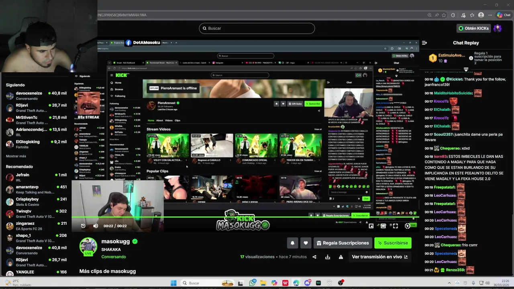Click Kicklet username in chat replay
The width and height of the screenshot is (514, 289).
[455, 79]
